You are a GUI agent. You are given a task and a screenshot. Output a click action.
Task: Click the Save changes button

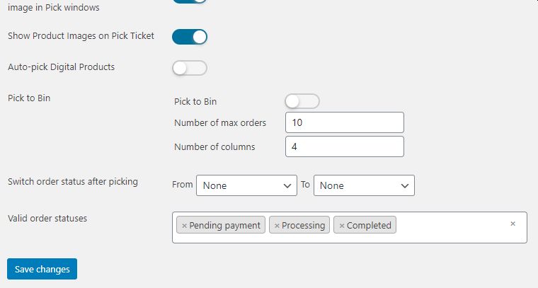pos(42,269)
